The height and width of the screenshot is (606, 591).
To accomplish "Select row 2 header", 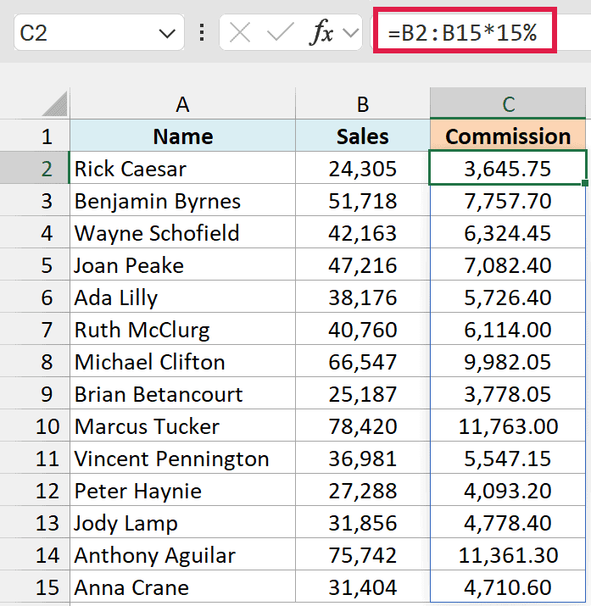I will click(35, 168).
